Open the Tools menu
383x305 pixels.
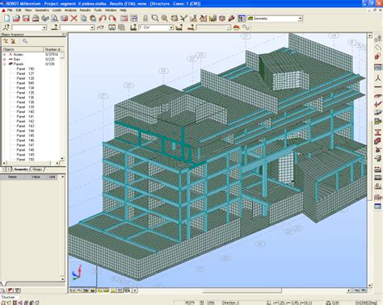(98, 10)
